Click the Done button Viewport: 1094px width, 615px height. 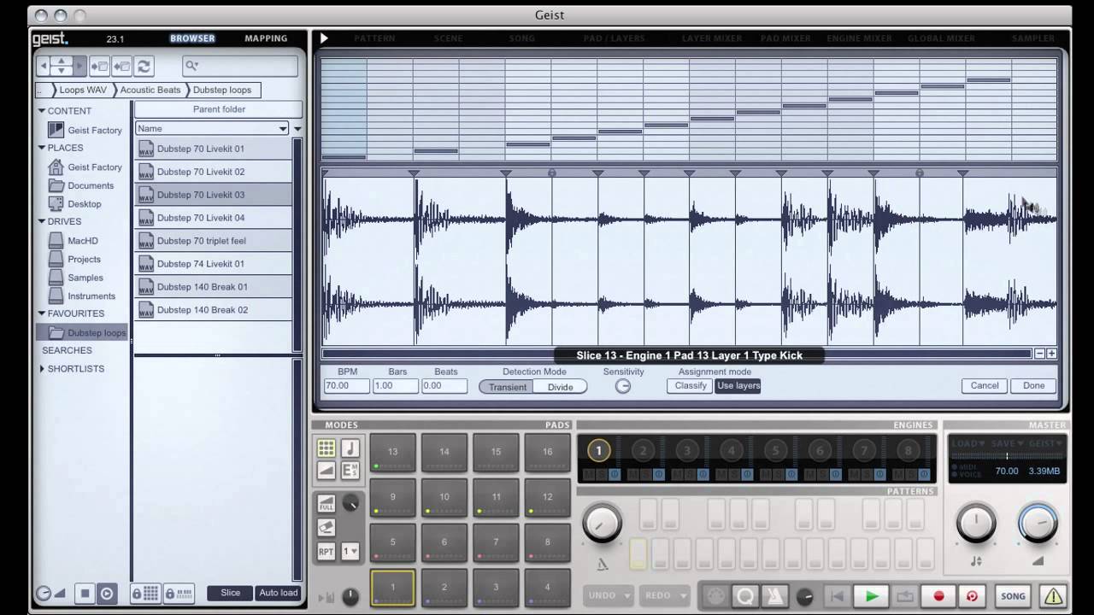pyautogui.click(x=1034, y=385)
